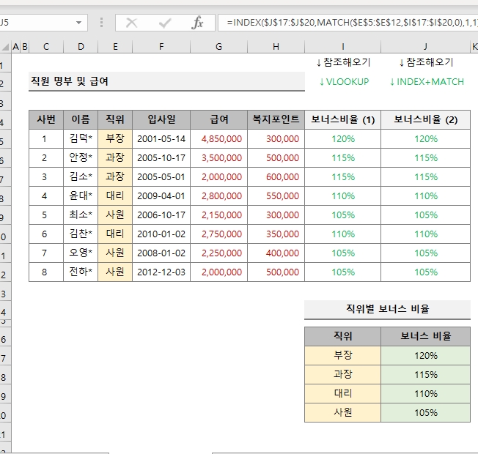The width and height of the screenshot is (478, 454).
Task: Select the salary cell 4,850,000
Action: tap(218, 139)
